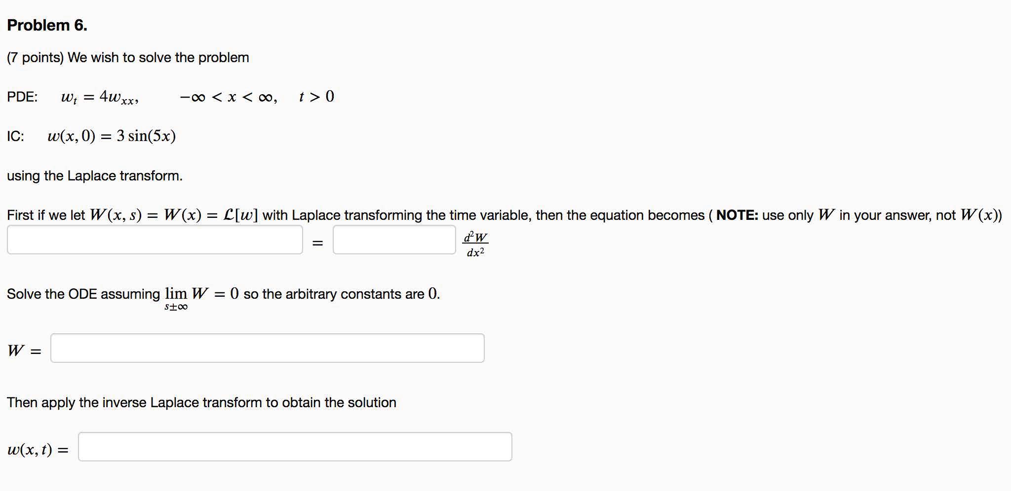The image size is (1011, 491).
Task: Click the left-hand side equation input box
Action: click(155, 240)
